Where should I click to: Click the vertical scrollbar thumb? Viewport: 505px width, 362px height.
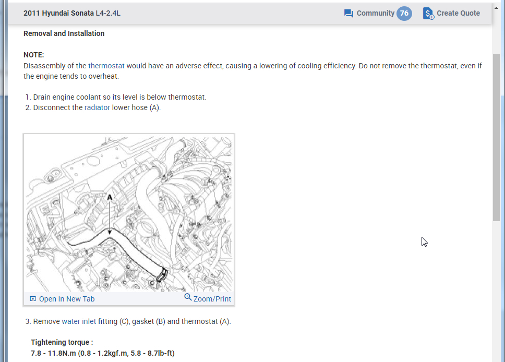(x=496, y=138)
